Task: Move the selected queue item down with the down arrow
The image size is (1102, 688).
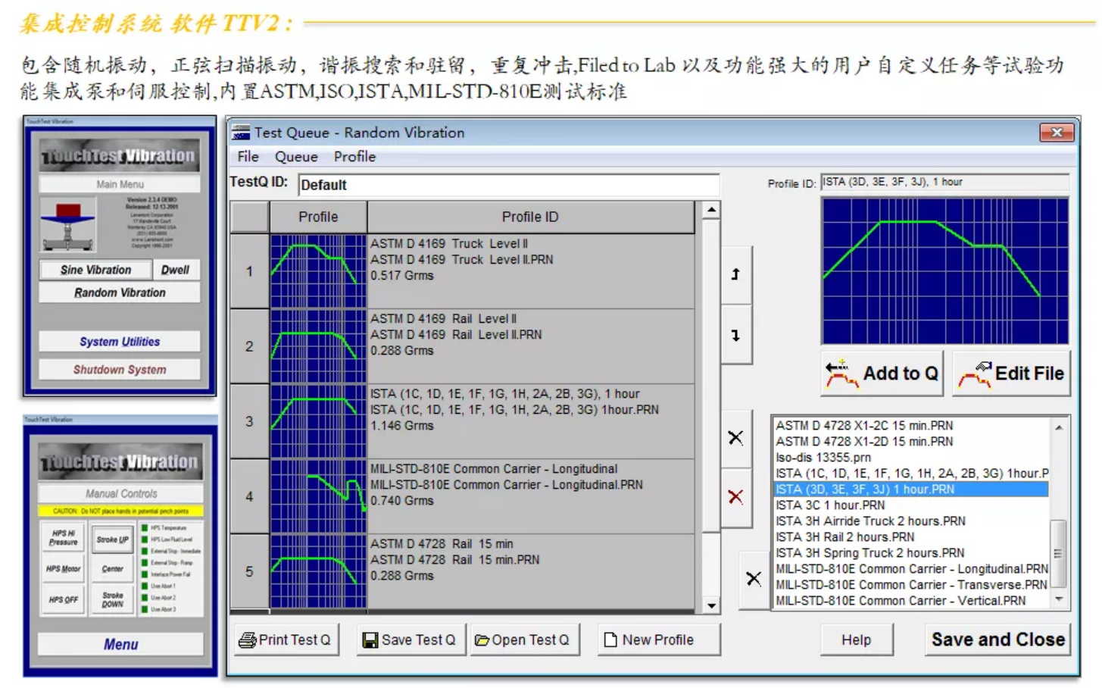Action: pos(736,335)
